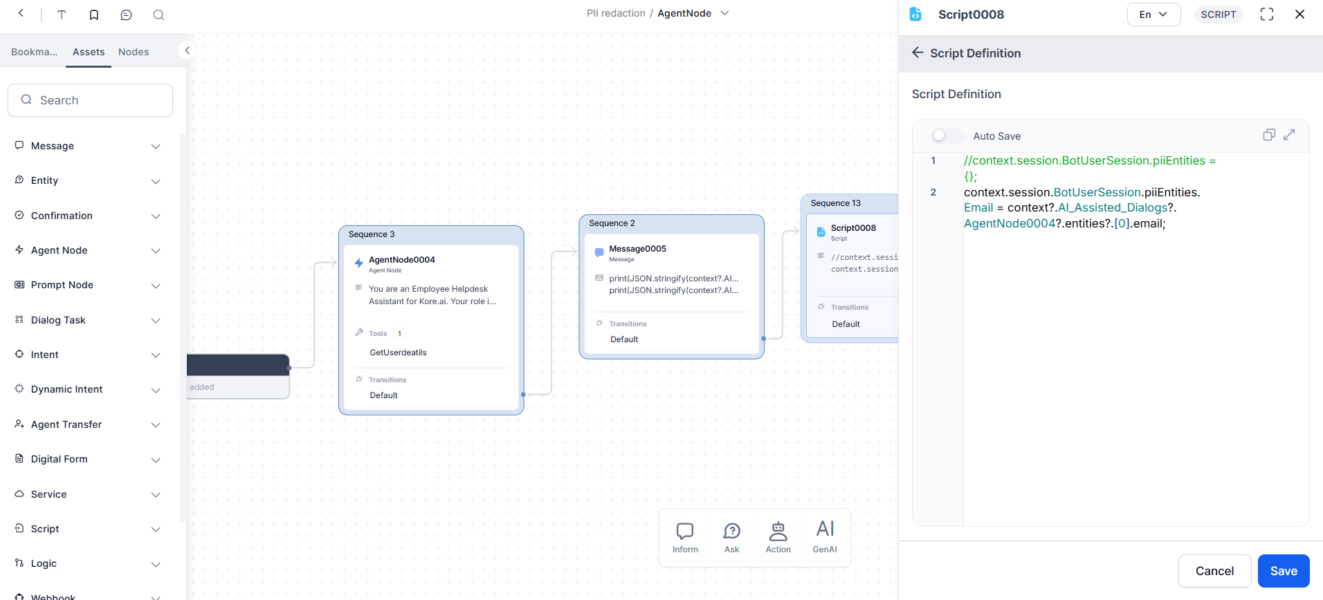Add an Ask node from bottom toolbar
Image resolution: width=1323 pixels, height=600 pixels.
731,538
